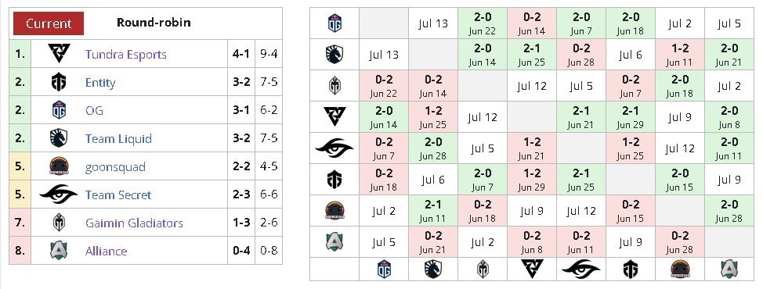The image size is (763, 289).
Task: Click the OG logo in crosstable top row
Action: [x=334, y=23]
